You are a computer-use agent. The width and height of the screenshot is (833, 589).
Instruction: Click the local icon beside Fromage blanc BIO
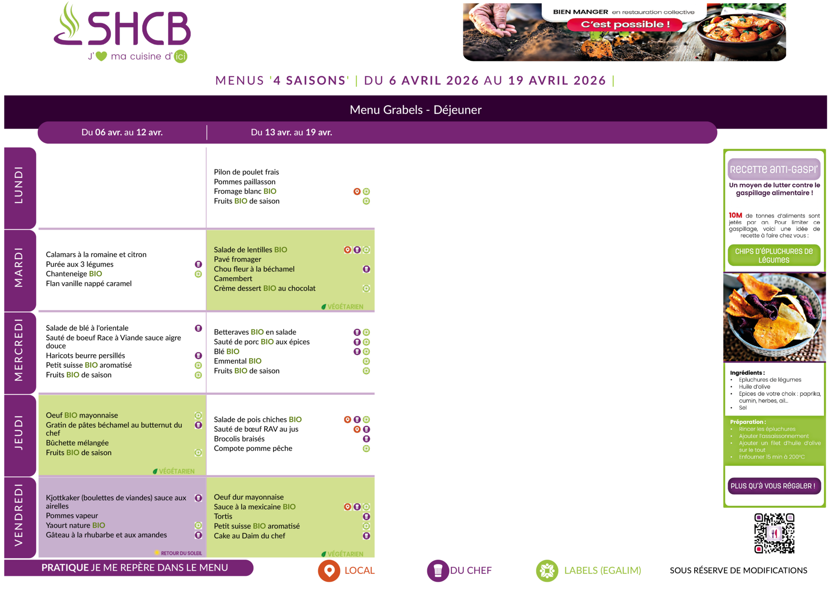coord(357,192)
